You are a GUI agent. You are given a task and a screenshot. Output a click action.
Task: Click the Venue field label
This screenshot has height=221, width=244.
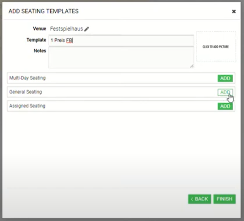point(40,29)
